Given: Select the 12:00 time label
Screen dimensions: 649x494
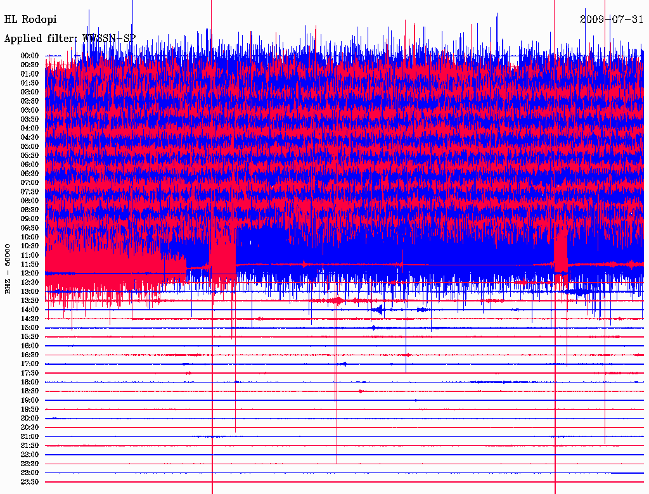Looking at the screenshot, I should pyautogui.click(x=30, y=274).
